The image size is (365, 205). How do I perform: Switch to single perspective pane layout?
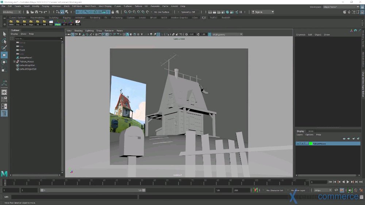pos(4,92)
